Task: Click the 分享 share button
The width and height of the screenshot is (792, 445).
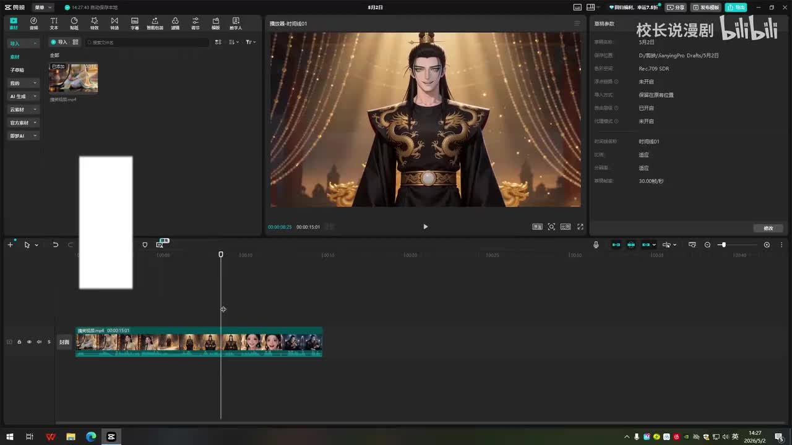Action: click(x=676, y=7)
